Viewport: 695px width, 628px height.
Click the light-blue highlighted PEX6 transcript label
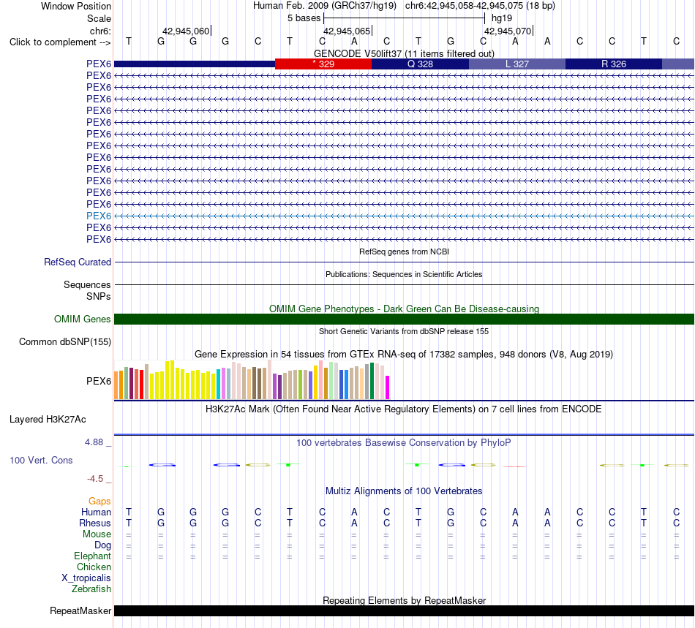point(99,216)
